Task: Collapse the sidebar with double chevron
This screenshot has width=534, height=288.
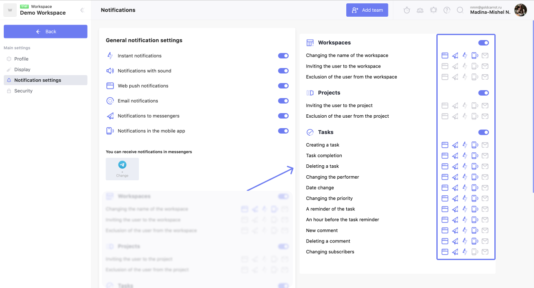Action: pyautogui.click(x=82, y=10)
